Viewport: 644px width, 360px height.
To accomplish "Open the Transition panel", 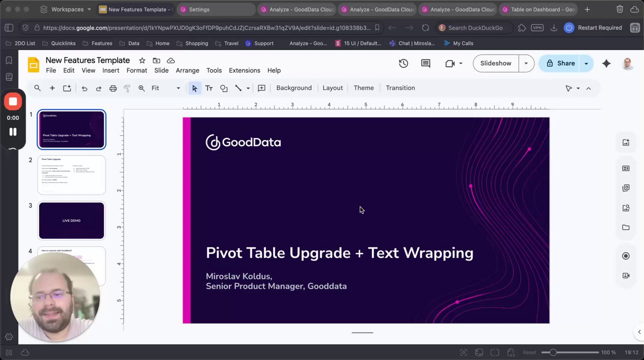I will tap(400, 88).
